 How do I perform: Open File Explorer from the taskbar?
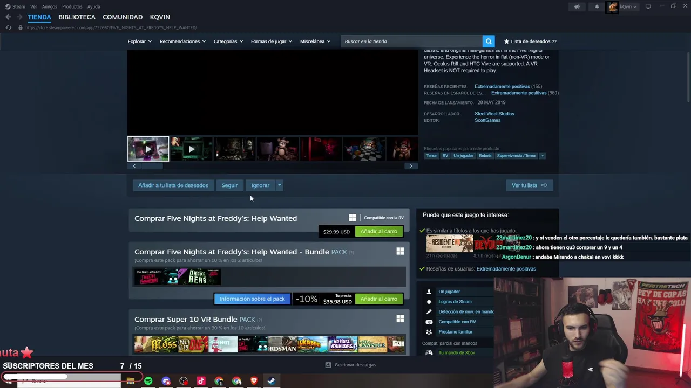coord(130,381)
